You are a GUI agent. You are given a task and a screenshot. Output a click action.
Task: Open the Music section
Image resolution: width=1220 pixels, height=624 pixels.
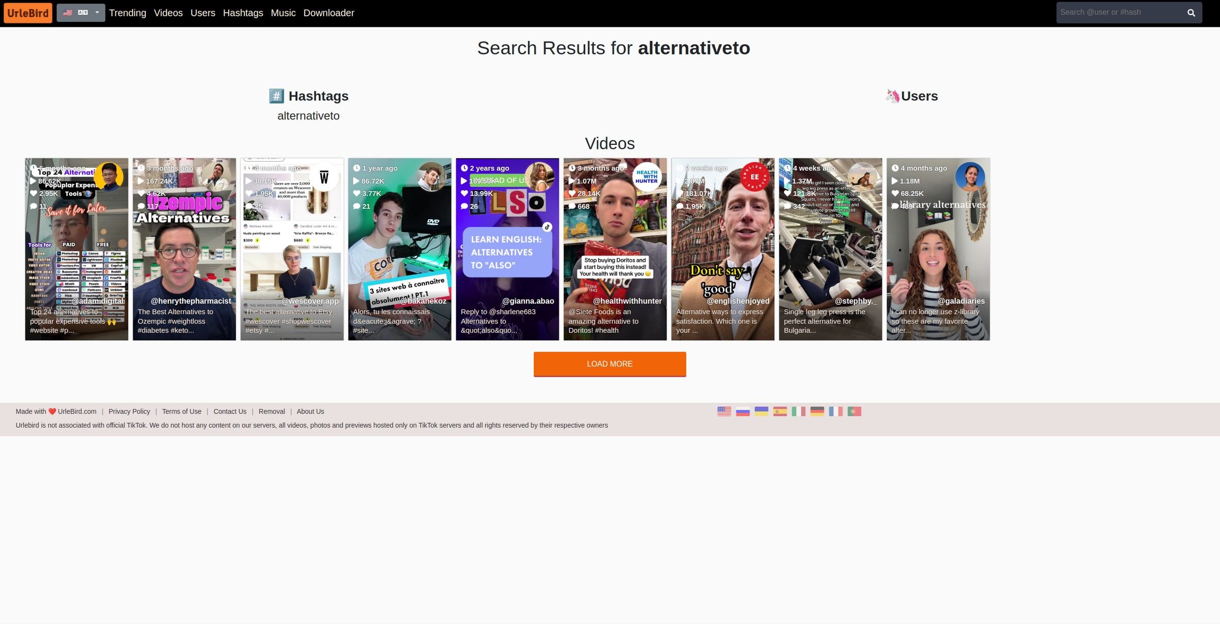point(283,13)
